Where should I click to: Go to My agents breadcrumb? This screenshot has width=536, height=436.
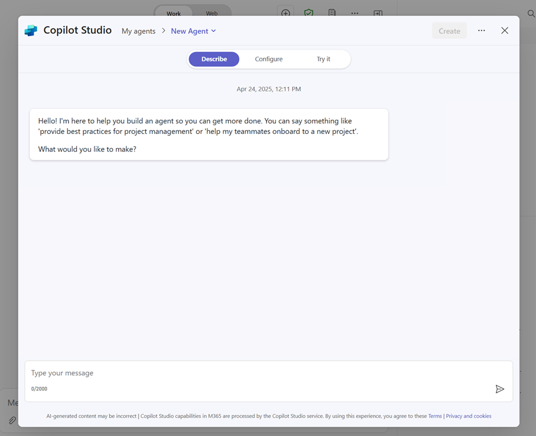click(138, 31)
